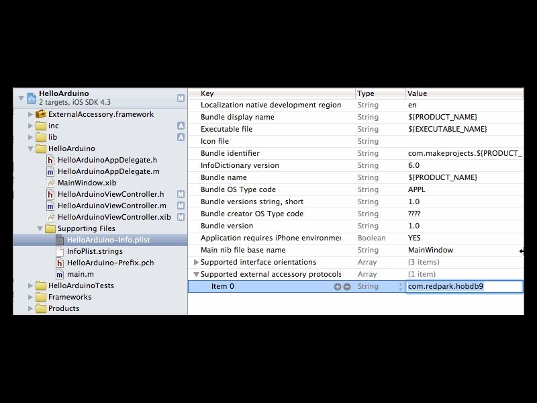Click the HelloArduino group folder icon
The width and height of the screenshot is (537, 403).
tap(41, 148)
